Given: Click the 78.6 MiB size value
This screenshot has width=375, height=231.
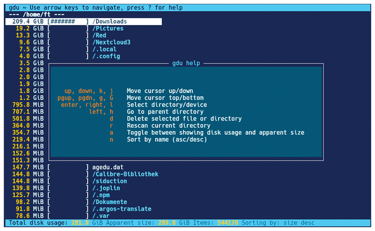Looking at the screenshot, I should pos(29,215).
